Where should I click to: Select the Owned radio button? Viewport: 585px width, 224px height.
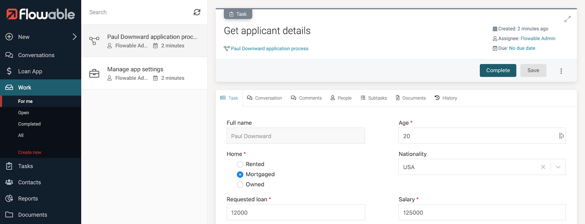(x=240, y=184)
